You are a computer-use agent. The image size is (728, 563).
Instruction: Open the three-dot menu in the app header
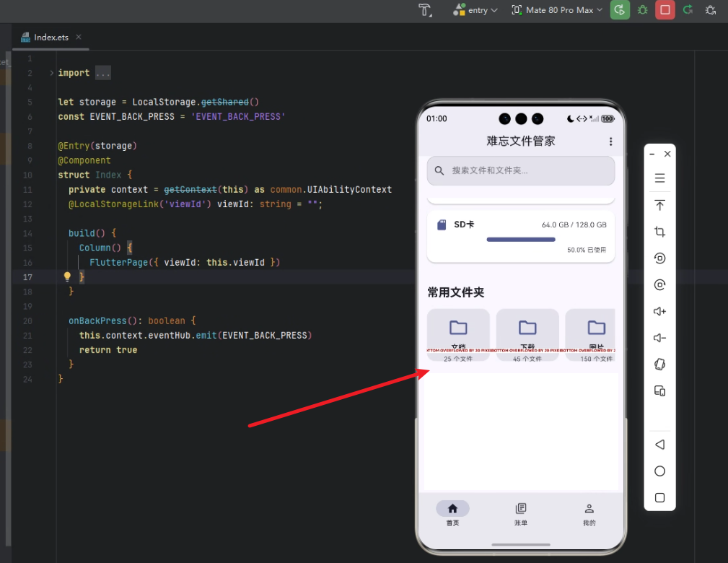(x=610, y=141)
